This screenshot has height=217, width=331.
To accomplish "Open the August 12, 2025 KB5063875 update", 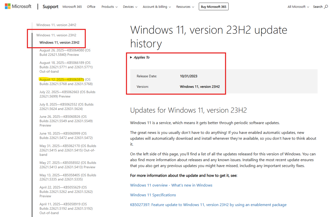I will (66, 82).
